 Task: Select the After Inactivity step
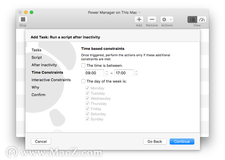click(44, 65)
